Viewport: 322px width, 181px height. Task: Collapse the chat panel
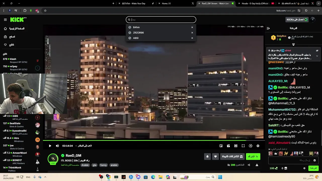click(x=268, y=28)
